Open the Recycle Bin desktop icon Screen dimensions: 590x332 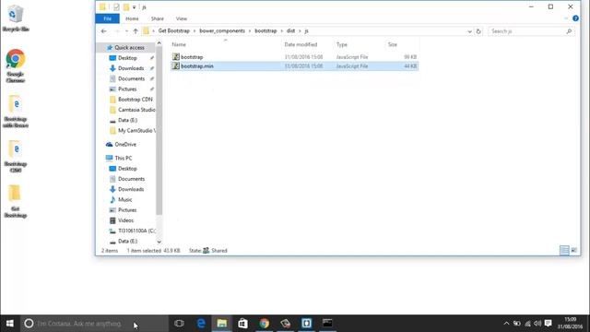(16, 18)
